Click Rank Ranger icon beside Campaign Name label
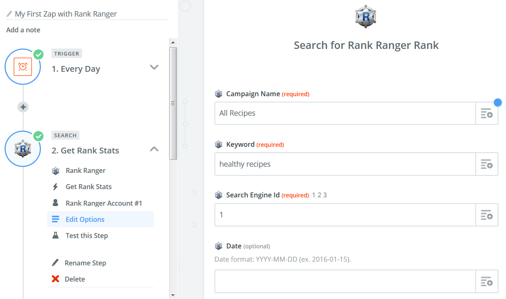 click(219, 94)
